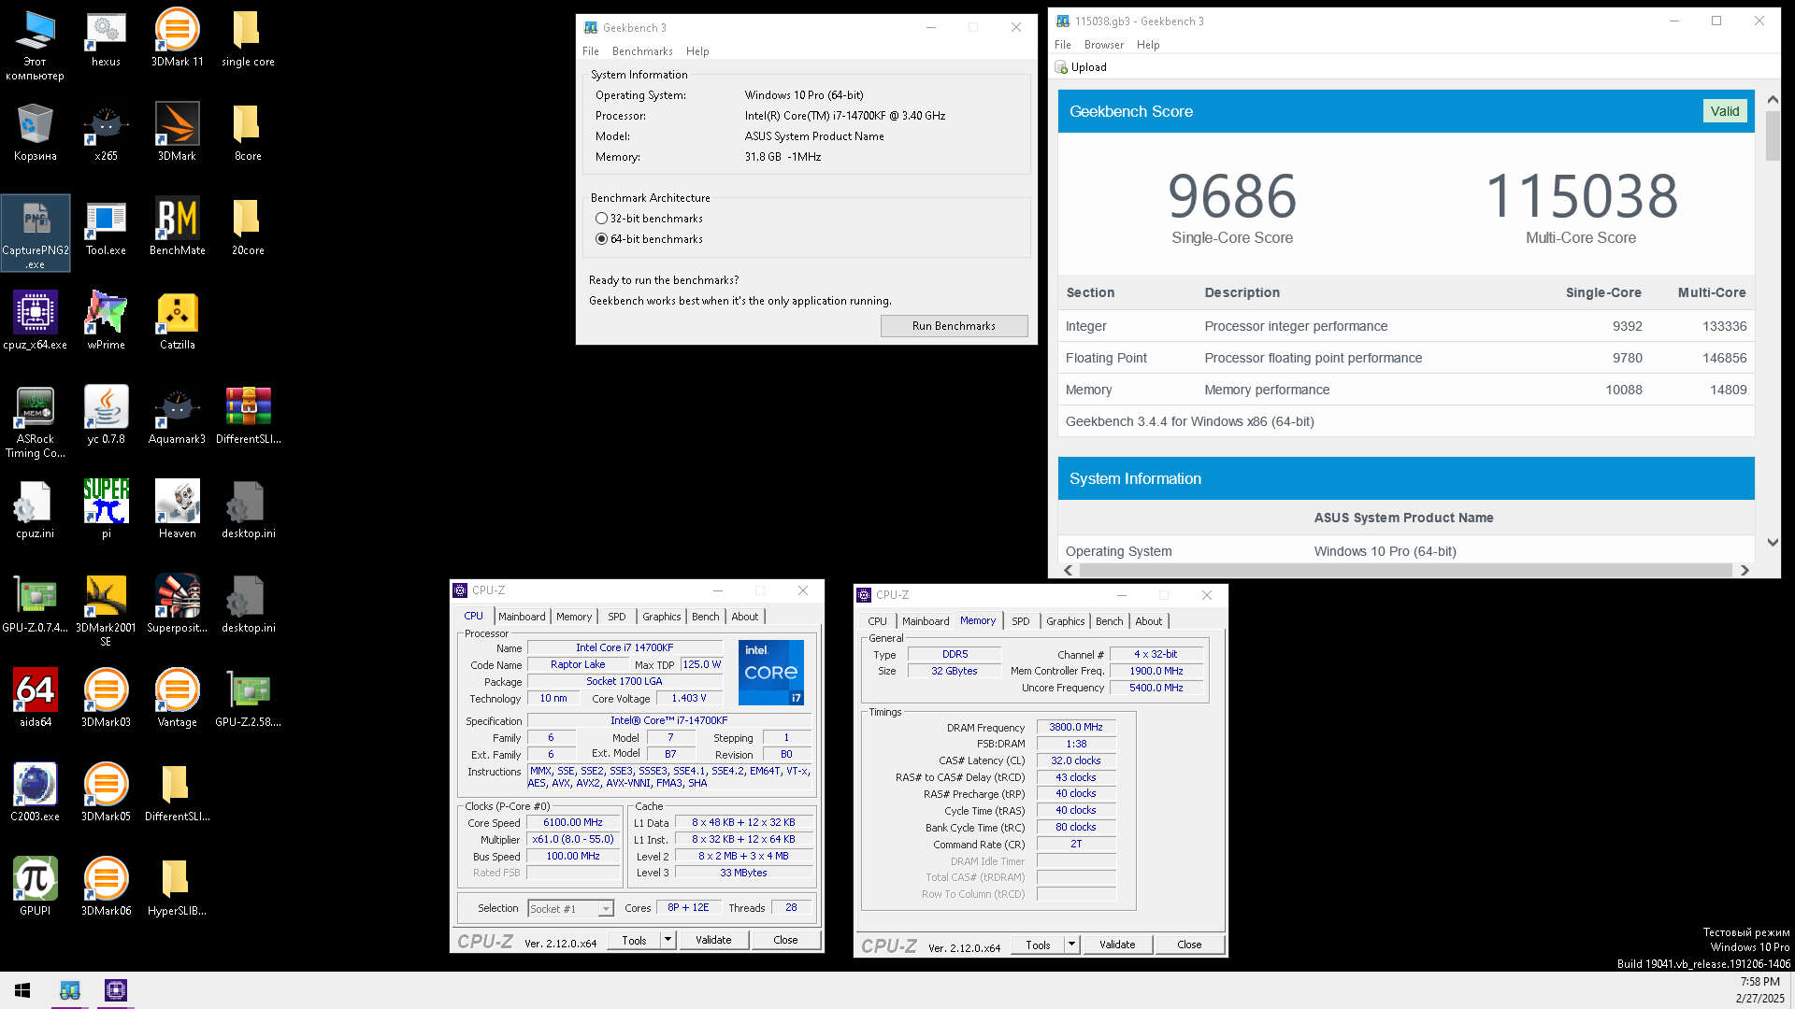
Task: Click the Upload icon in Geekbench results
Action: pyautogui.click(x=1061, y=67)
